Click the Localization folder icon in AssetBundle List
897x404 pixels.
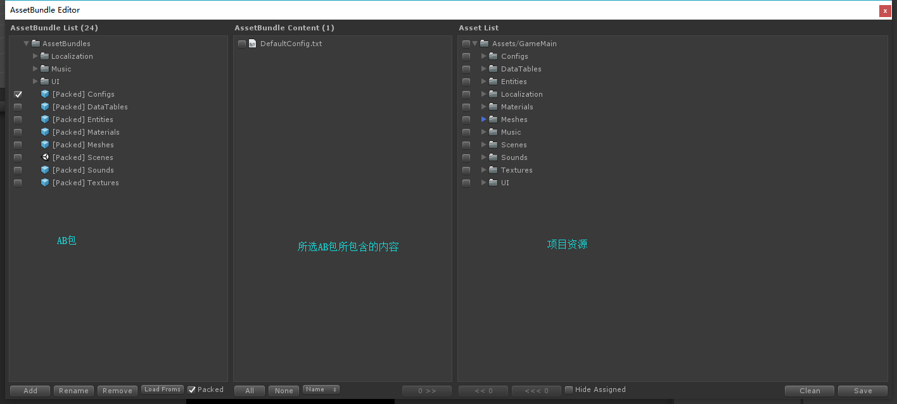click(x=44, y=56)
